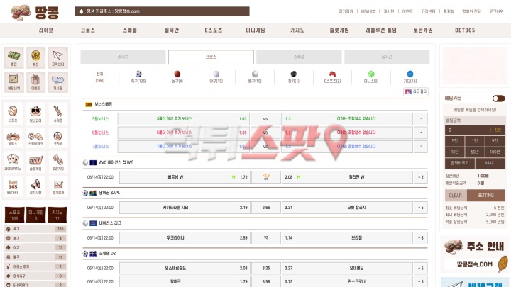Open the Sky Park dice cubes icon
This screenshot has width=511, height=287.
click(x=35, y=137)
